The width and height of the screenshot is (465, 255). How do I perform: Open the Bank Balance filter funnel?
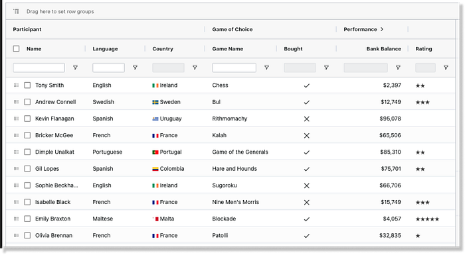click(398, 68)
